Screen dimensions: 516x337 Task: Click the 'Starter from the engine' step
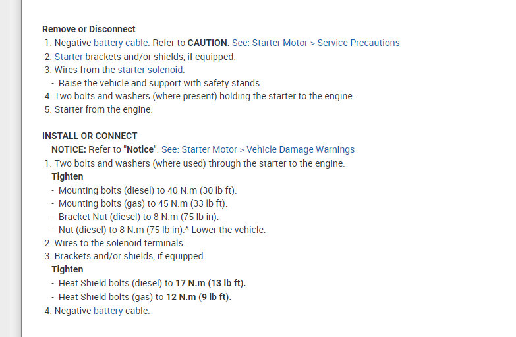click(x=103, y=109)
